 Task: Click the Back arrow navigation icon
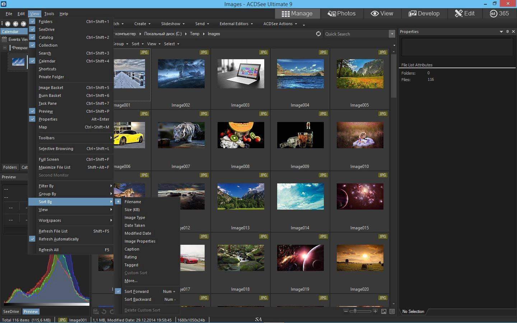point(15,24)
